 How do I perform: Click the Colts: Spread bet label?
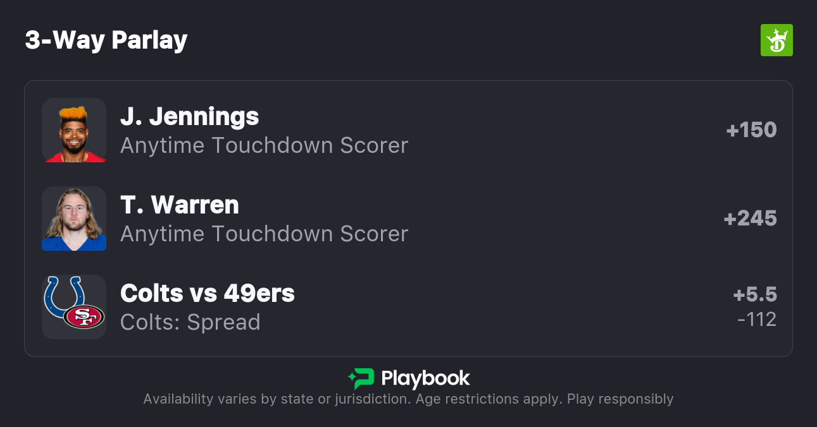190,323
